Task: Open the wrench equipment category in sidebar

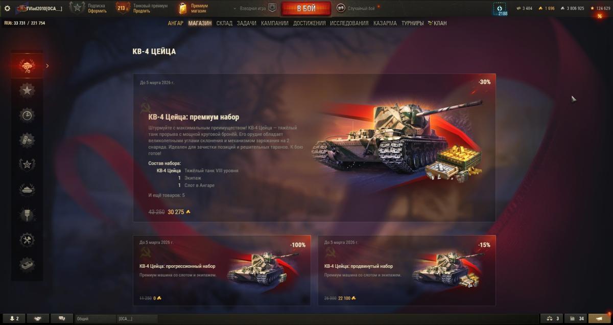Action: click(27, 239)
